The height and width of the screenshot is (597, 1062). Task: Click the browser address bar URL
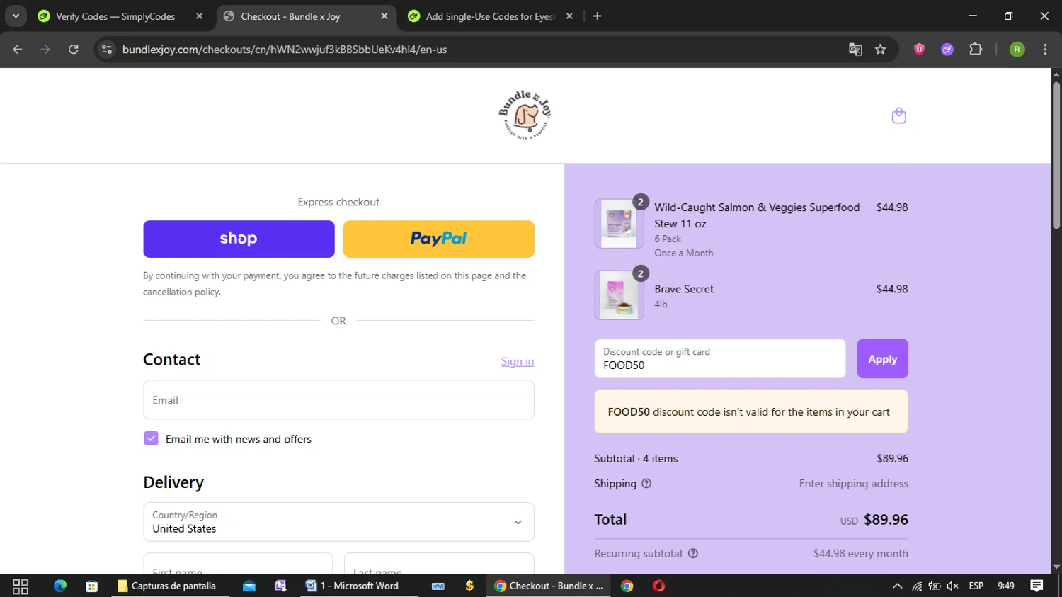[x=285, y=50]
